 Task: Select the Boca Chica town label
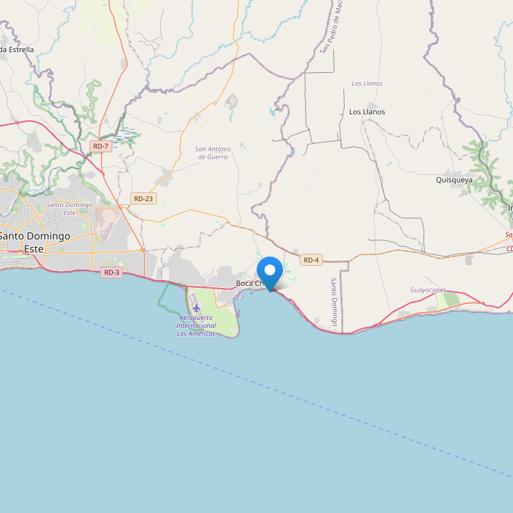click(x=250, y=283)
